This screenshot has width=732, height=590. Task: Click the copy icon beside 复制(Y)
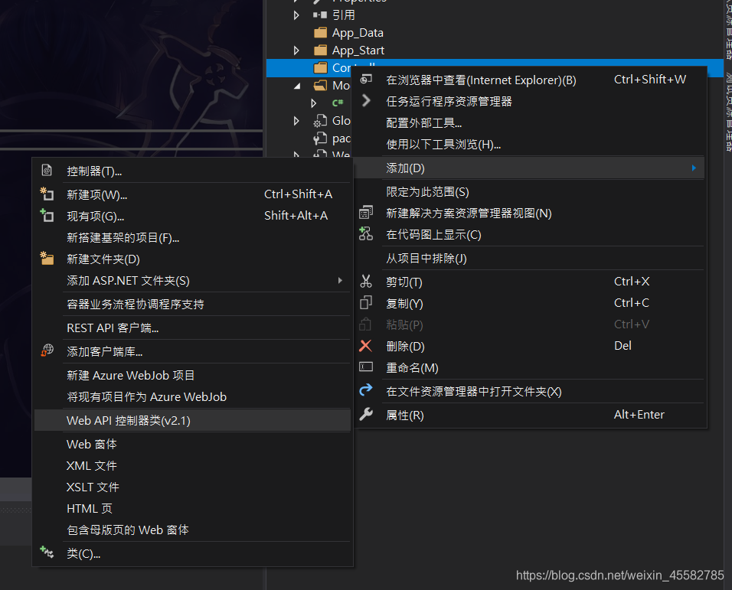coord(366,303)
